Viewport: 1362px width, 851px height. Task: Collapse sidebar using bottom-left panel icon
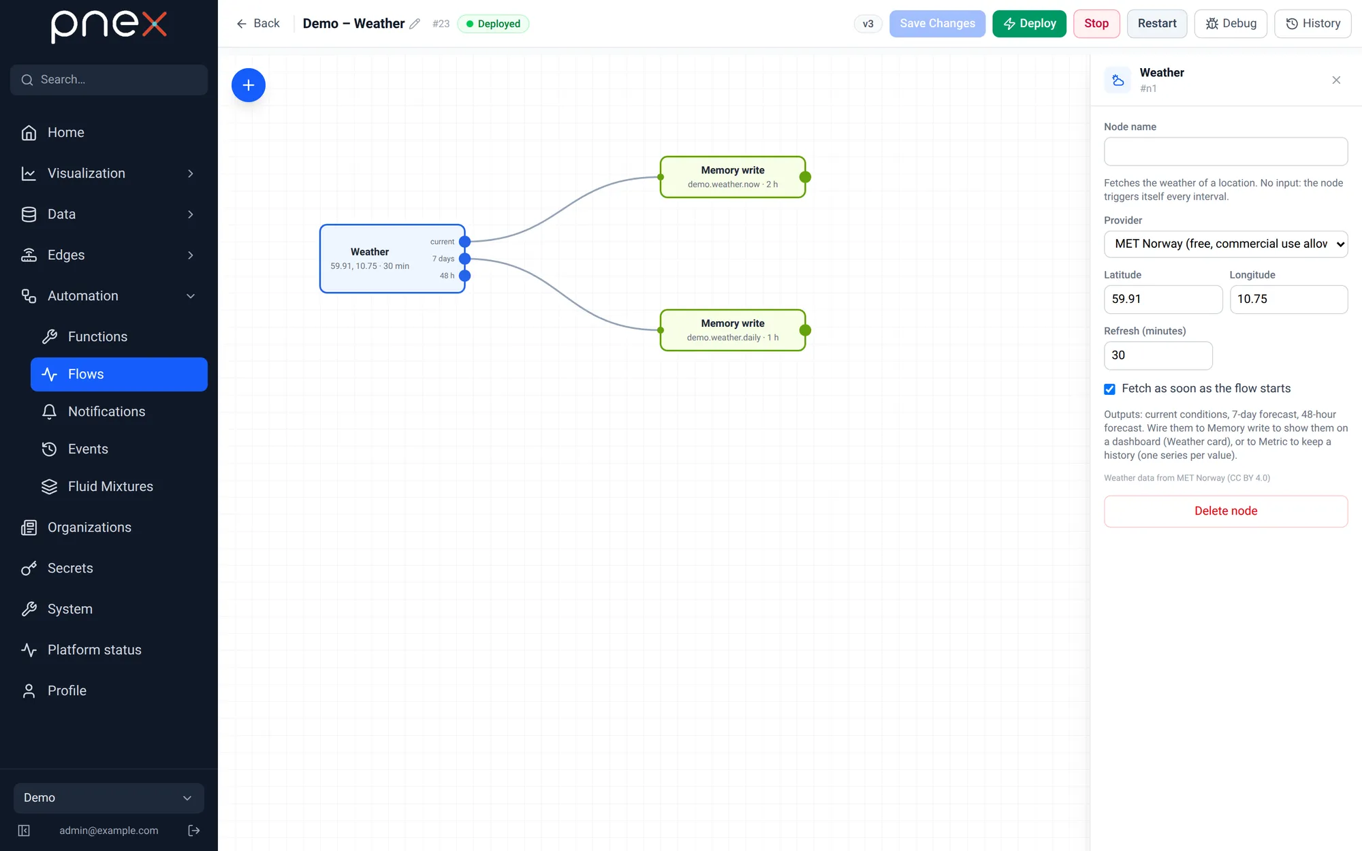(24, 831)
